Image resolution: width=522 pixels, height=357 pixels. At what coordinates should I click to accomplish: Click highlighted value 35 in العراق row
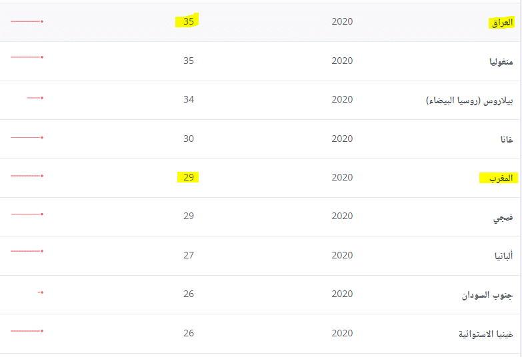[x=189, y=22]
